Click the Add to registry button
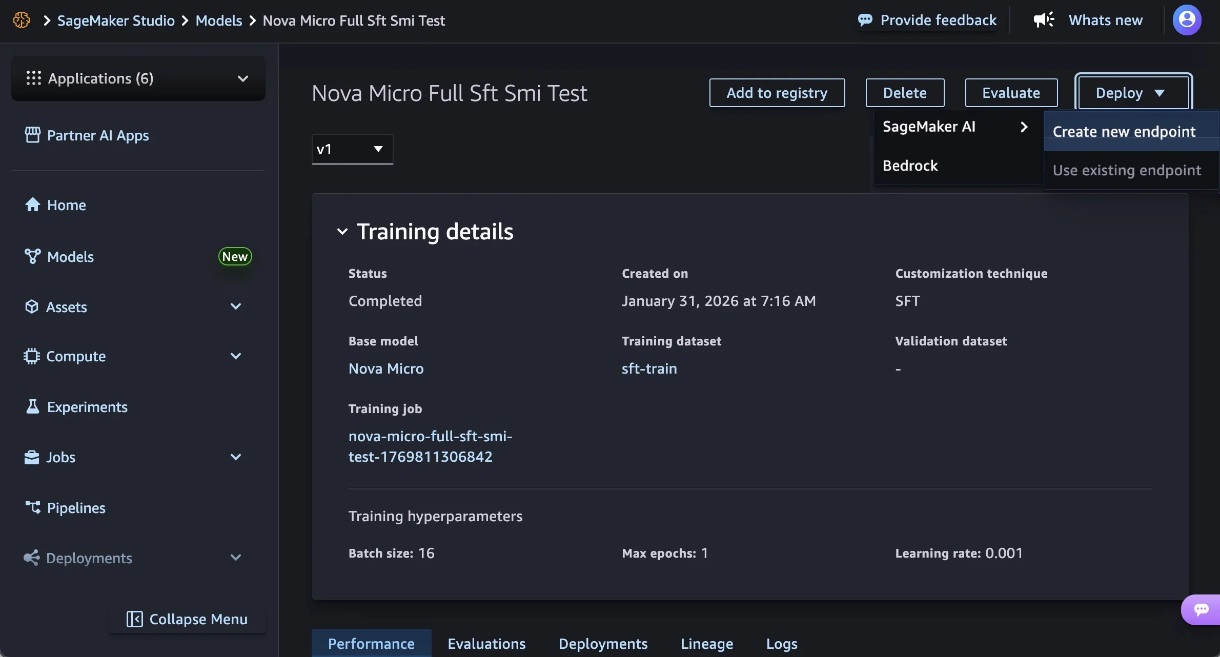The image size is (1220, 657). click(x=777, y=93)
